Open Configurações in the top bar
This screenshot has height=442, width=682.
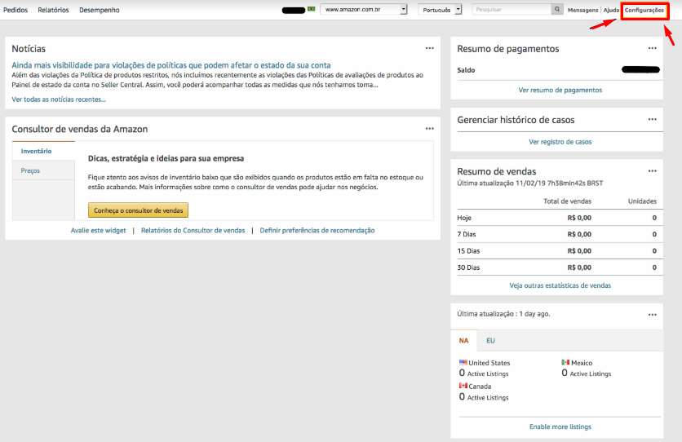pyautogui.click(x=644, y=10)
